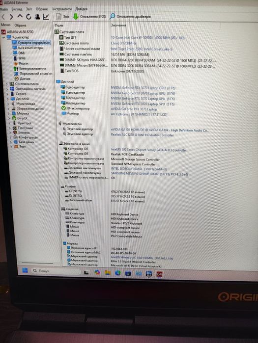This screenshot has height=343, width=258.
Task: Open the SAMSUNG MZVKW512HMJP disk link
Action: 149,174
